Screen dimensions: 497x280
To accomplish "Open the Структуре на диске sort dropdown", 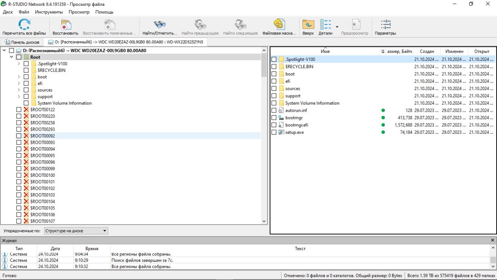I will click(x=76, y=231).
